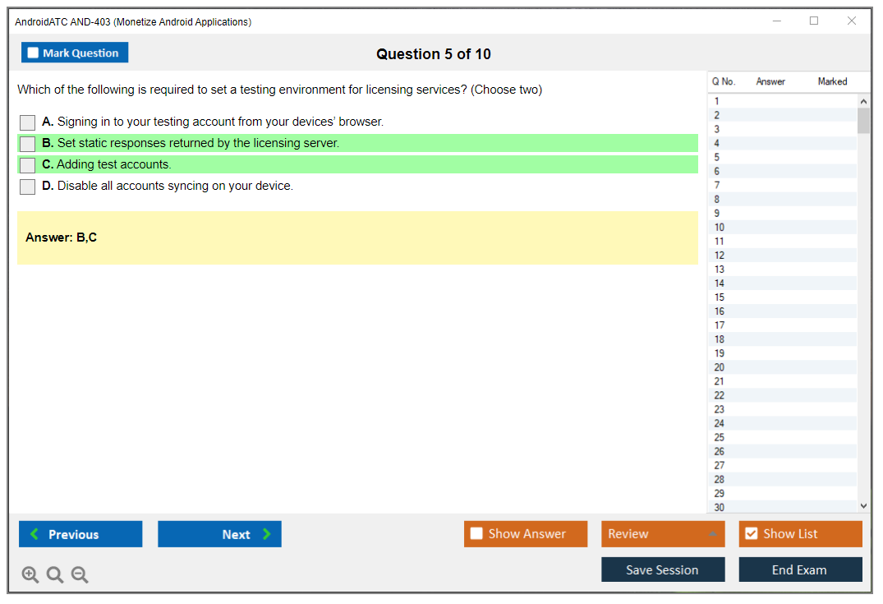883x604 pixels.
Task: Click the zoom out magnifier icon
Action: [80, 575]
